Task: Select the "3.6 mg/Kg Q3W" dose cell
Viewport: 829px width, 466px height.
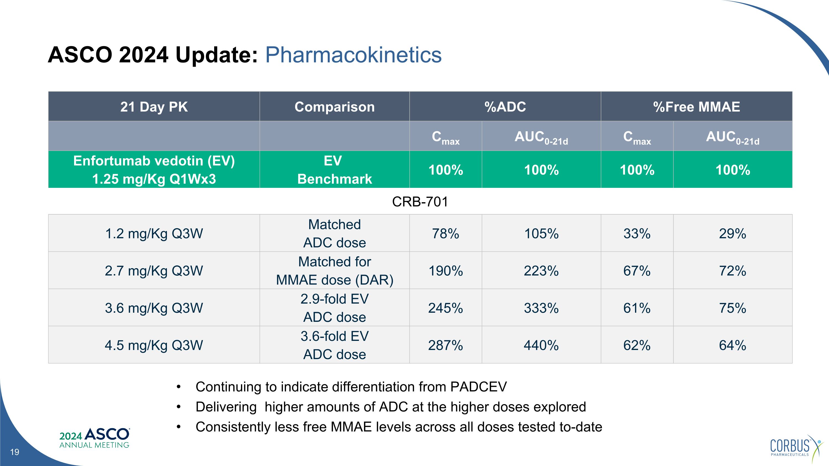Action: coord(154,308)
